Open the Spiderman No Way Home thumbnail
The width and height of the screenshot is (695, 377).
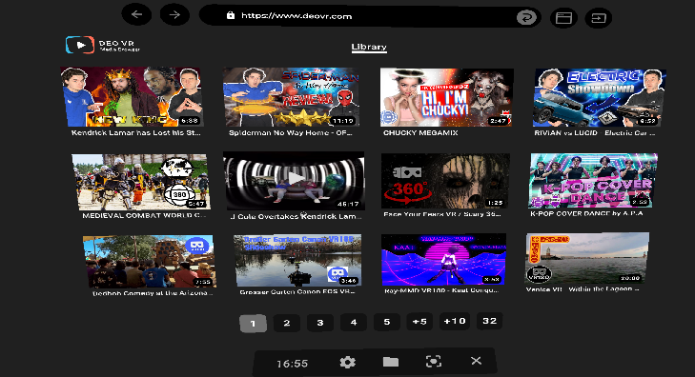(291, 97)
